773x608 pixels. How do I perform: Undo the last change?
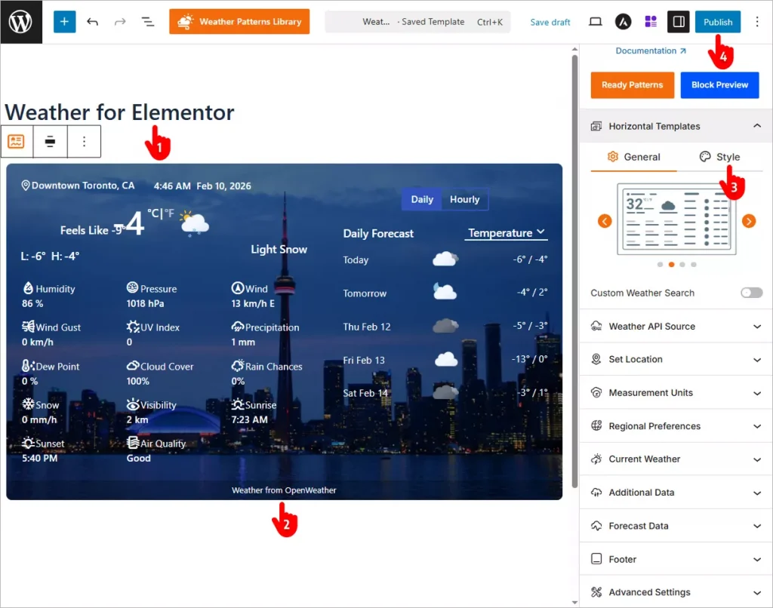pos(92,22)
